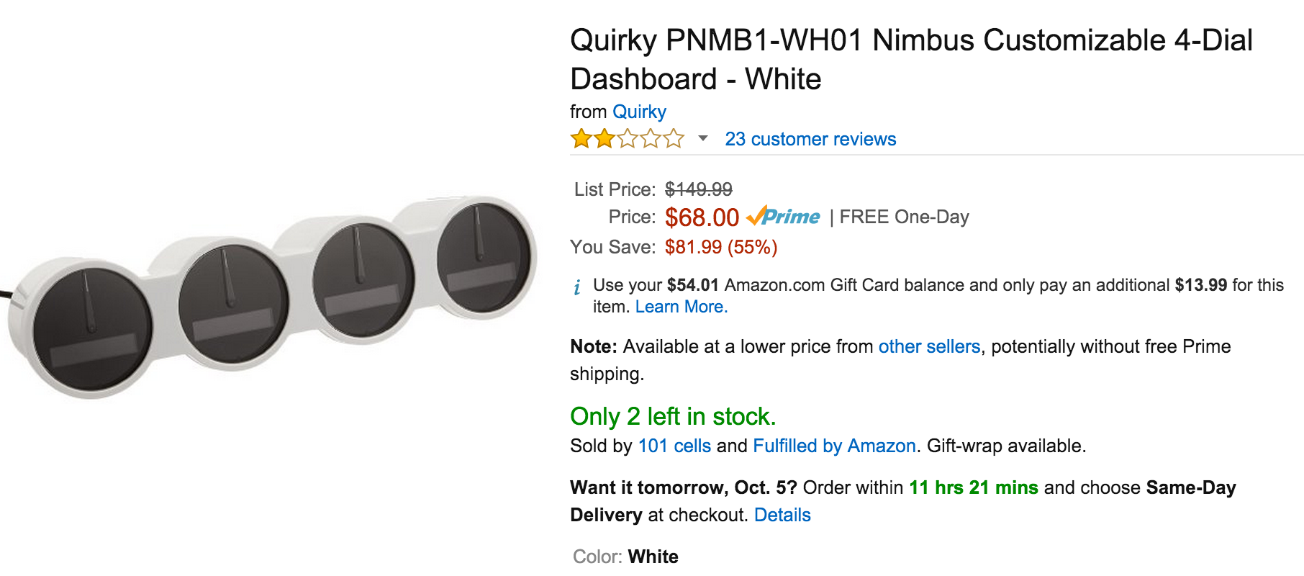Open the 23 customer reviews link
The height and width of the screenshot is (576, 1304).
pos(810,139)
